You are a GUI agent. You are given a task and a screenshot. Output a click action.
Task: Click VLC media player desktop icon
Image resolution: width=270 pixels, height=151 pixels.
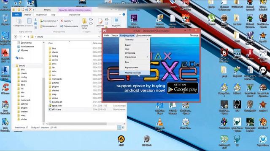click(x=160, y=125)
